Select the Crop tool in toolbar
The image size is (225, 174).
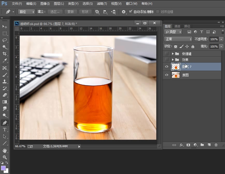pos(5,54)
